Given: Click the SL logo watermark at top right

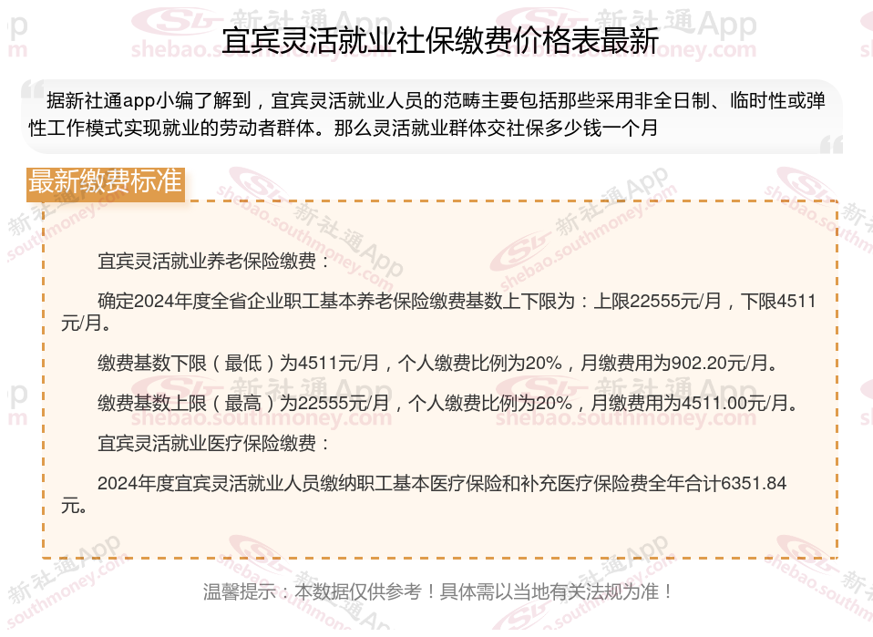Looking at the screenshot, I should pos(539,21).
